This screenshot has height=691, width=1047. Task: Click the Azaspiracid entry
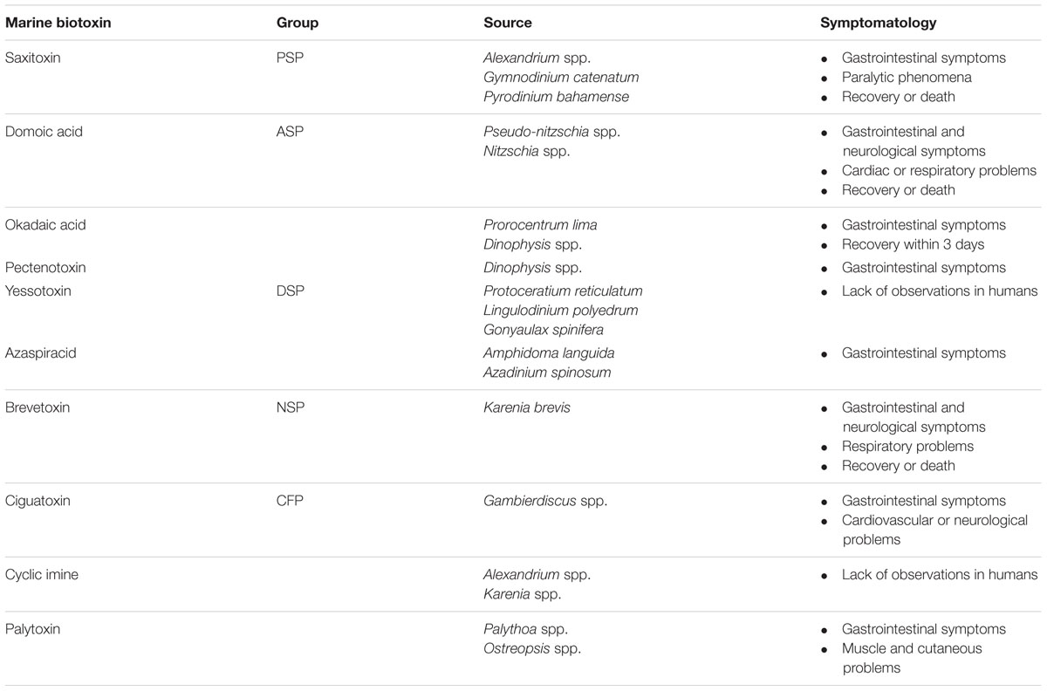(x=42, y=353)
